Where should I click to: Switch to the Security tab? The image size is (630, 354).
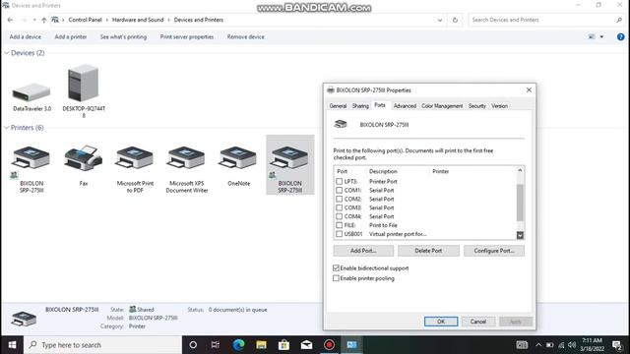(x=476, y=106)
